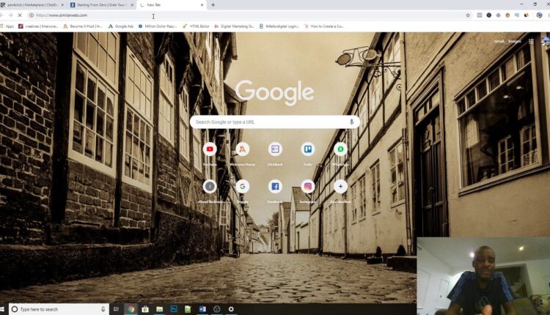Click the Gmail link

[499, 42]
